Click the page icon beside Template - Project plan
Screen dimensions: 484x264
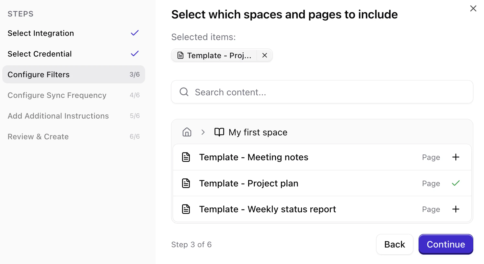[x=186, y=183]
